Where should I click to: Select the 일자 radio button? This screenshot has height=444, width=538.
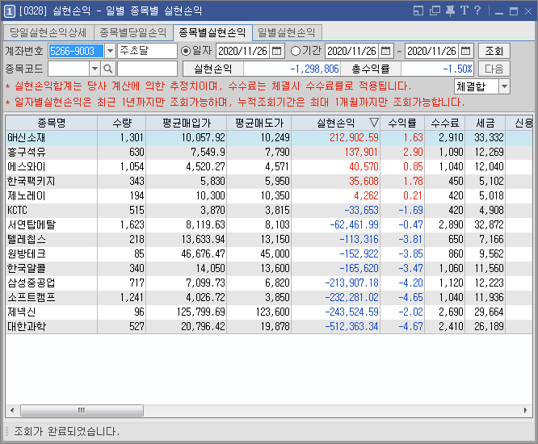(x=186, y=51)
